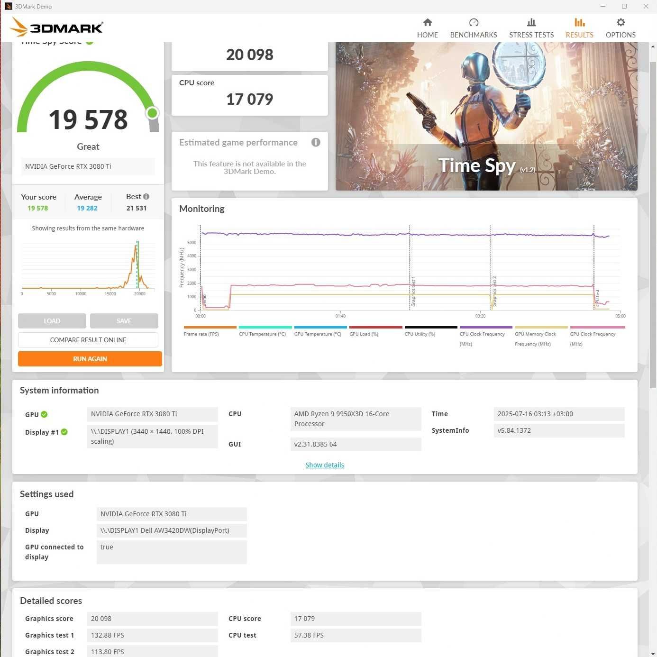Click the 19 578 score gauge
The image size is (657, 657).
pyautogui.click(x=88, y=97)
